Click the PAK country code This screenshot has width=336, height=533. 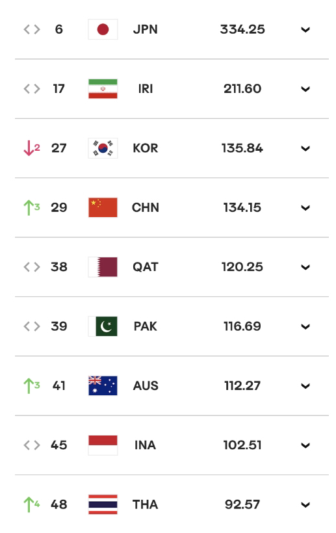[146, 326]
